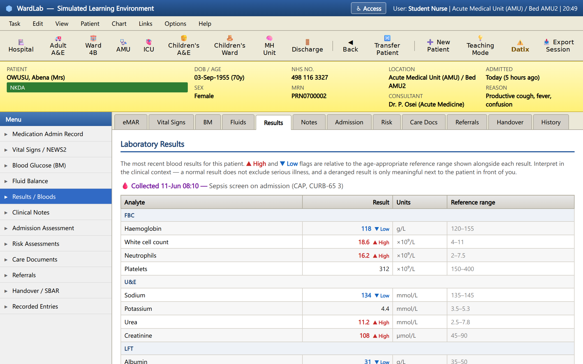The height and width of the screenshot is (364, 583).
Task: Select the AMU stethoscope icon
Action: [123, 46]
